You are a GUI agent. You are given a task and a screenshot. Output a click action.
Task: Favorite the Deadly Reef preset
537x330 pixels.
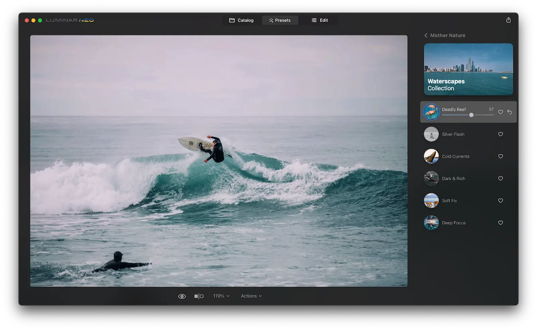pos(500,112)
